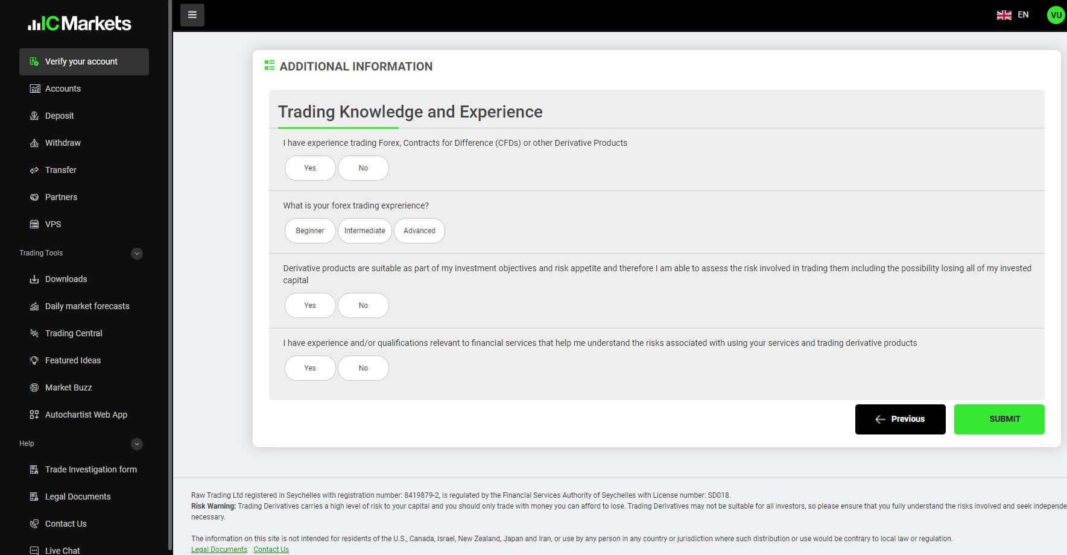Screen dimensions: 1067x555
Task: Select No for derivative products suitability
Action: tap(363, 305)
